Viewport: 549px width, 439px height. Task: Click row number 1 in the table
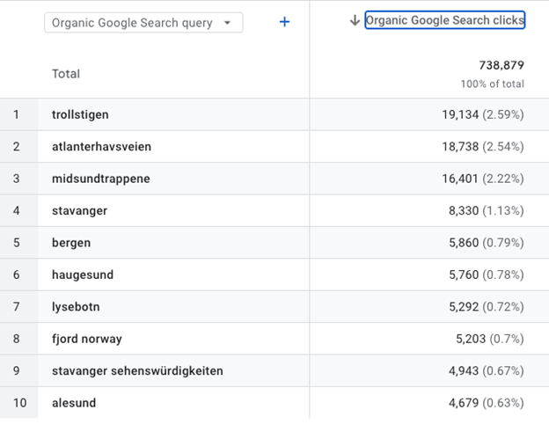coord(17,114)
